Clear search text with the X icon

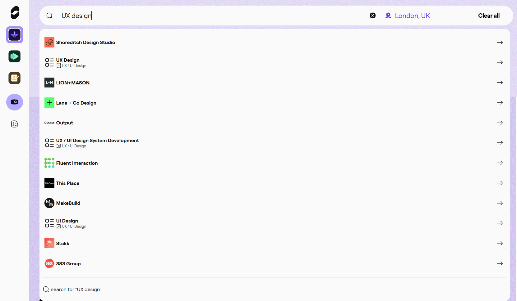pyautogui.click(x=372, y=16)
